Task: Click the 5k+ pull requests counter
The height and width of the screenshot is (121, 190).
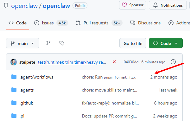Action: (117, 23)
